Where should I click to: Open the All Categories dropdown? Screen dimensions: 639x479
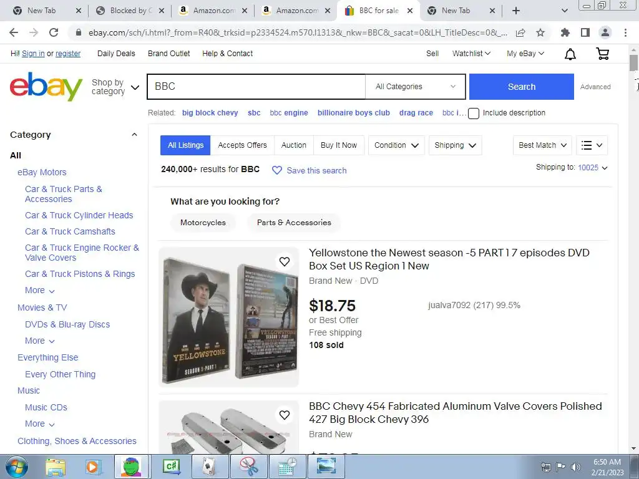click(x=415, y=86)
